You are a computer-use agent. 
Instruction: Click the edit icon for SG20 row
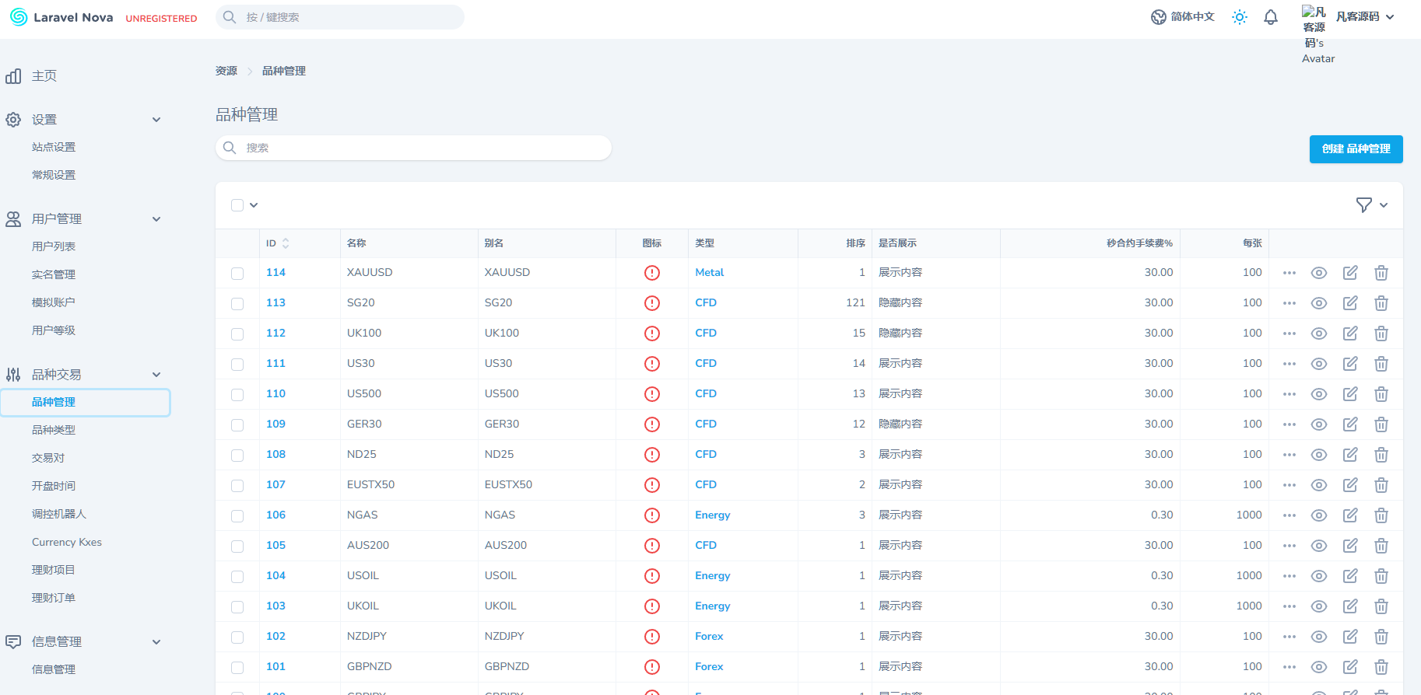[1349, 303]
